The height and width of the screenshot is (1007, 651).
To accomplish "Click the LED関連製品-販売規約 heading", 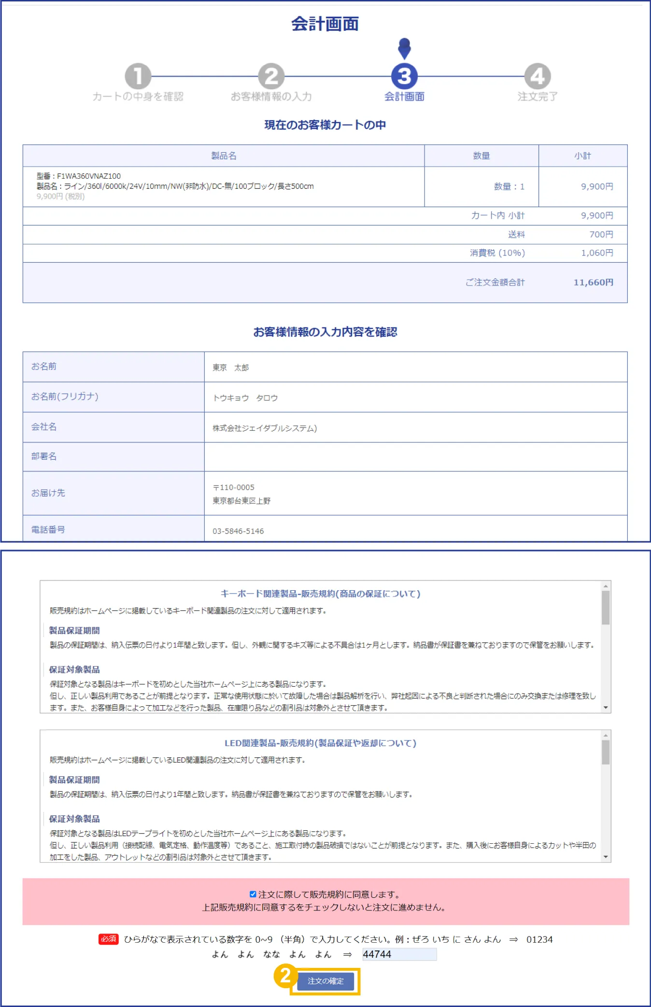I will coord(321,743).
